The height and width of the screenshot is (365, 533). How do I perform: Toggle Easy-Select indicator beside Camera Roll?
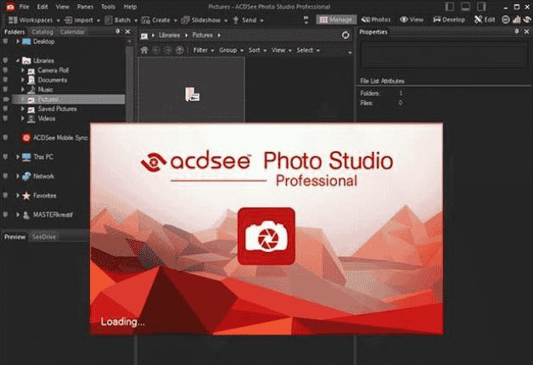tap(5, 70)
